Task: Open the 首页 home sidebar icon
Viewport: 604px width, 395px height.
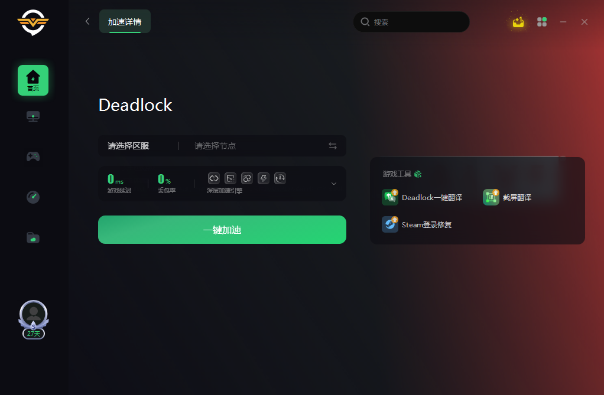Action: (33, 80)
